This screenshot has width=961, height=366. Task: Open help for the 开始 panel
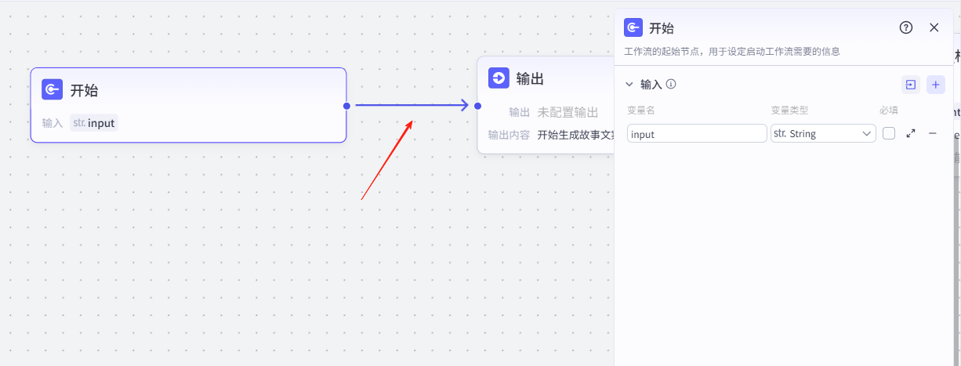[x=906, y=27]
